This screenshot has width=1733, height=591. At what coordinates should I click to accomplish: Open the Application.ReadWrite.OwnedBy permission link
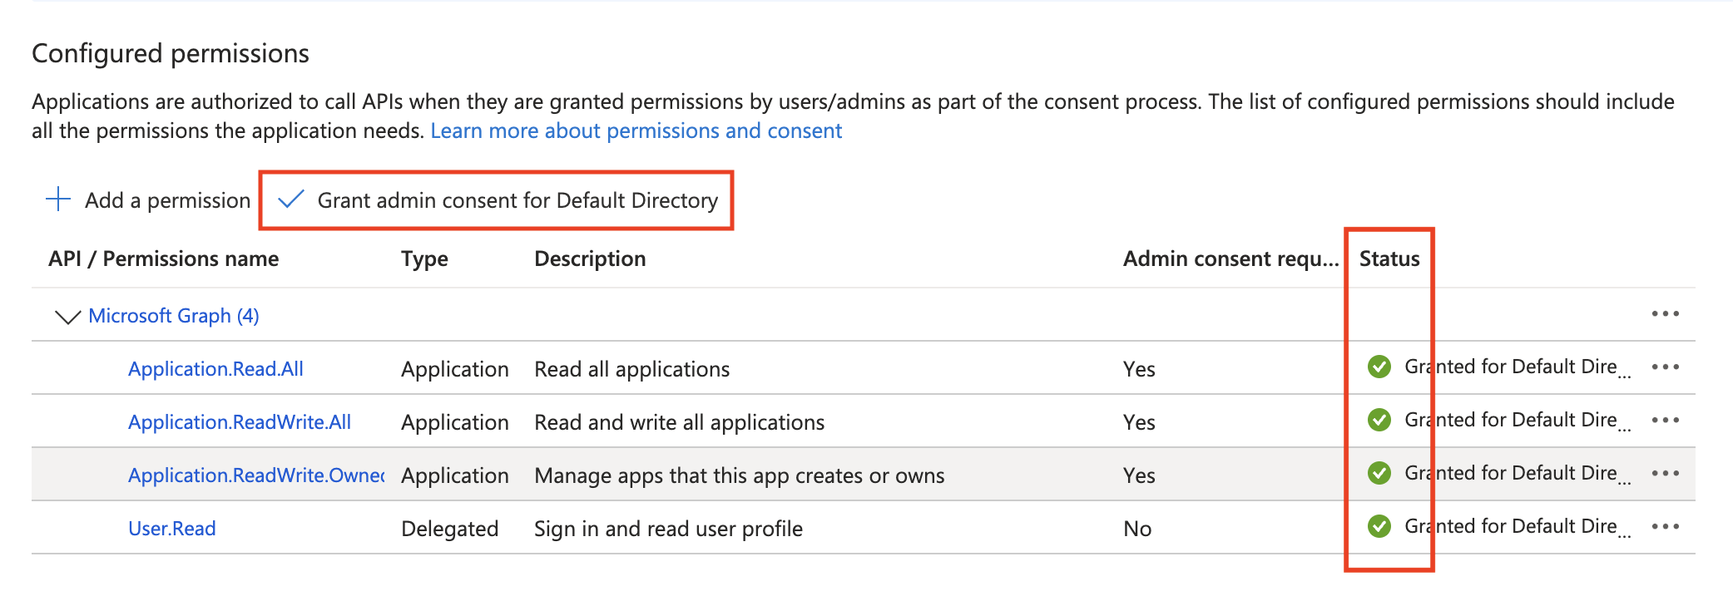pyautogui.click(x=256, y=475)
